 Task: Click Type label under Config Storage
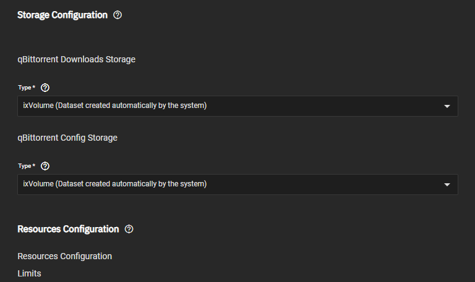(24, 166)
